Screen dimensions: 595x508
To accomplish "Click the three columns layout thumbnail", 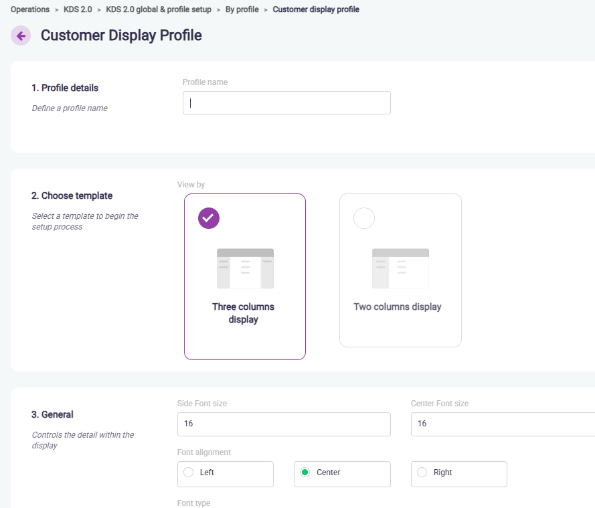I will click(245, 268).
